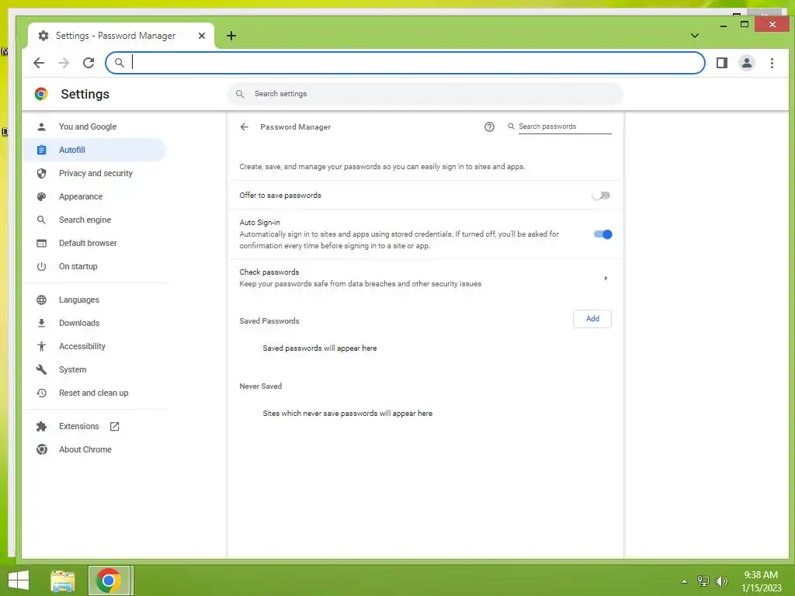Open the side panel icon in toolbar
This screenshot has height=596, width=795.
click(722, 63)
